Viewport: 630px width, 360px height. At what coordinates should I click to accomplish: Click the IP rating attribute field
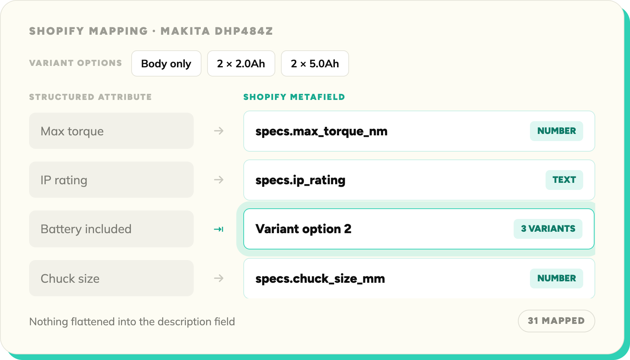pyautogui.click(x=111, y=180)
